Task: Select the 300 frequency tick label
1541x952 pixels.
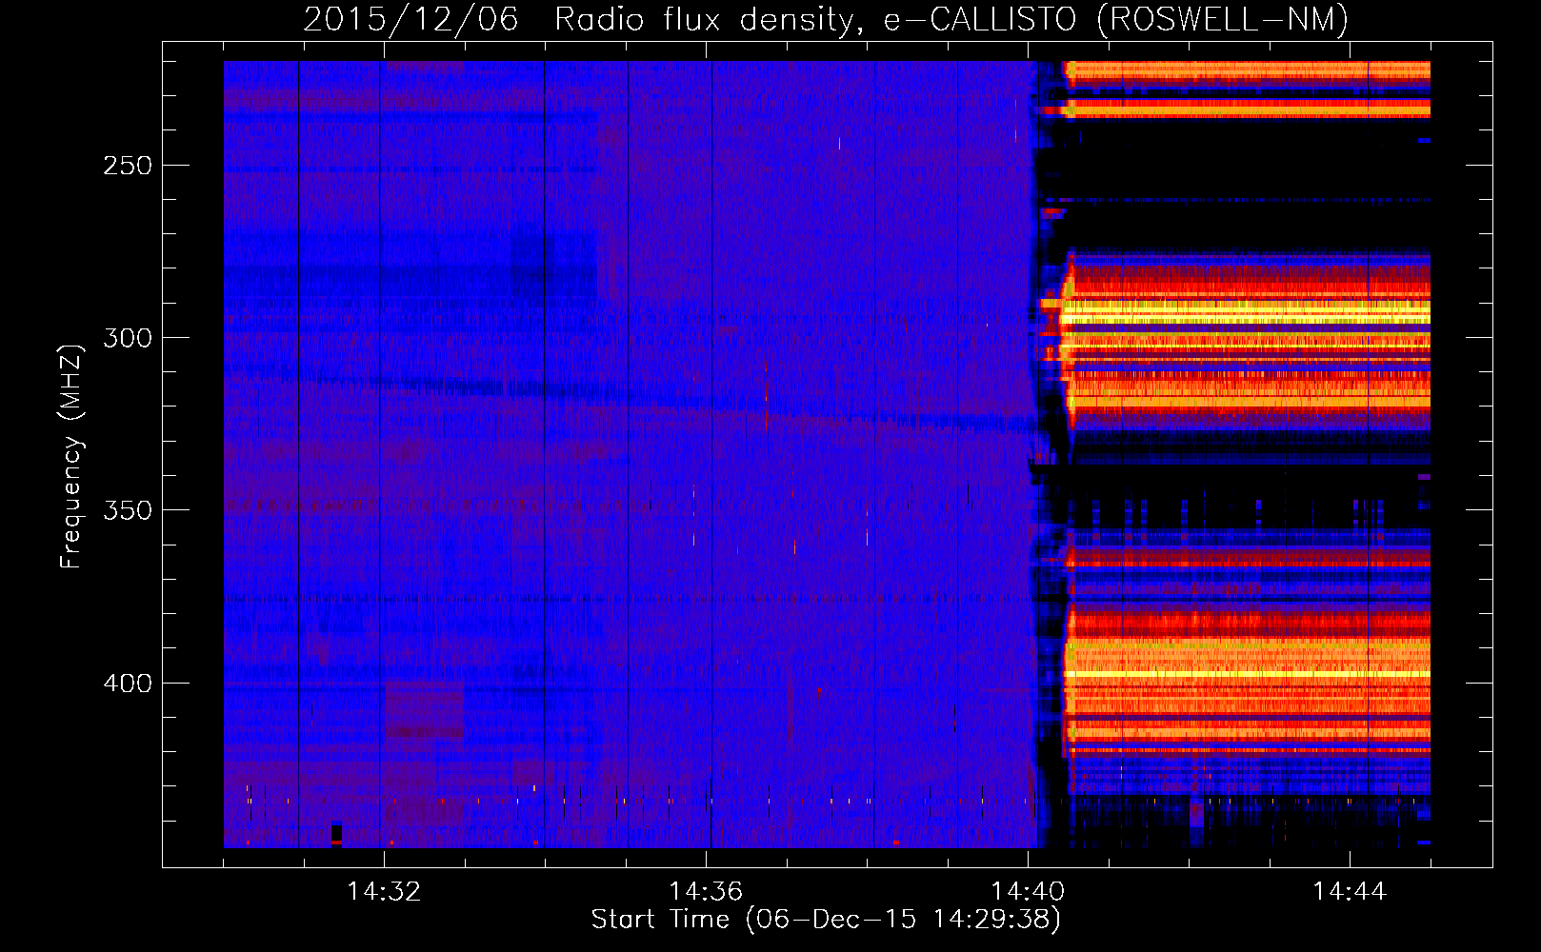Action: click(x=128, y=338)
